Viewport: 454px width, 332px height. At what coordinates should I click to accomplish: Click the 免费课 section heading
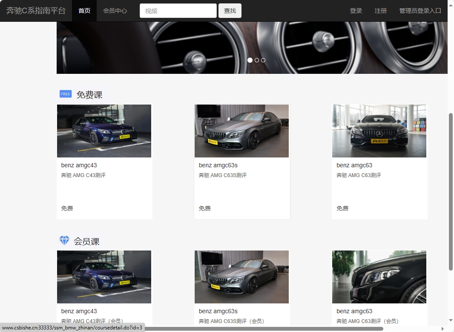point(89,95)
